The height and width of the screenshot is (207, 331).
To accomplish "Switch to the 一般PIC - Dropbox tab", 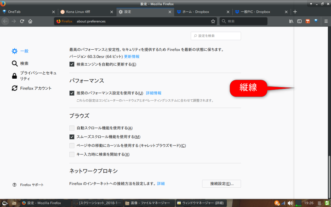I will click(261, 12).
